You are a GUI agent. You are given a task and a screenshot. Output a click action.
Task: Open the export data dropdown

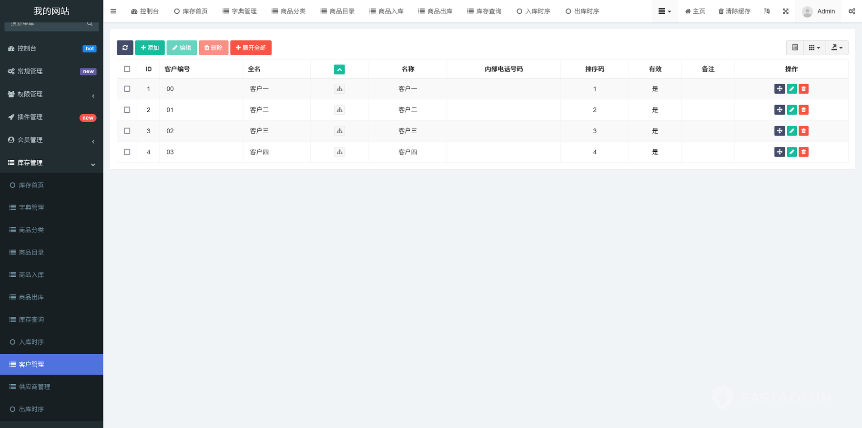click(837, 48)
